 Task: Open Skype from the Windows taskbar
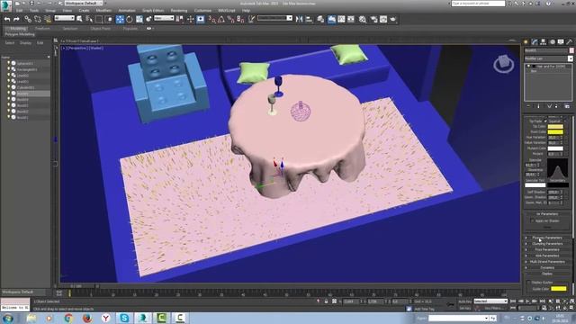click(124, 318)
